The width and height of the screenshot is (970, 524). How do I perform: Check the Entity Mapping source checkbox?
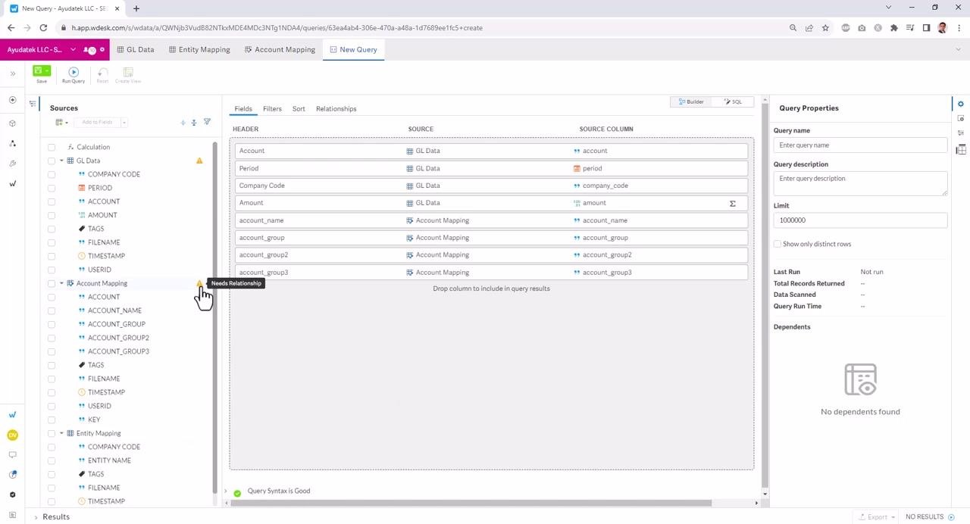coord(52,433)
